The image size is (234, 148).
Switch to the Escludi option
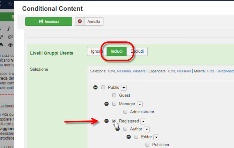click(137, 52)
